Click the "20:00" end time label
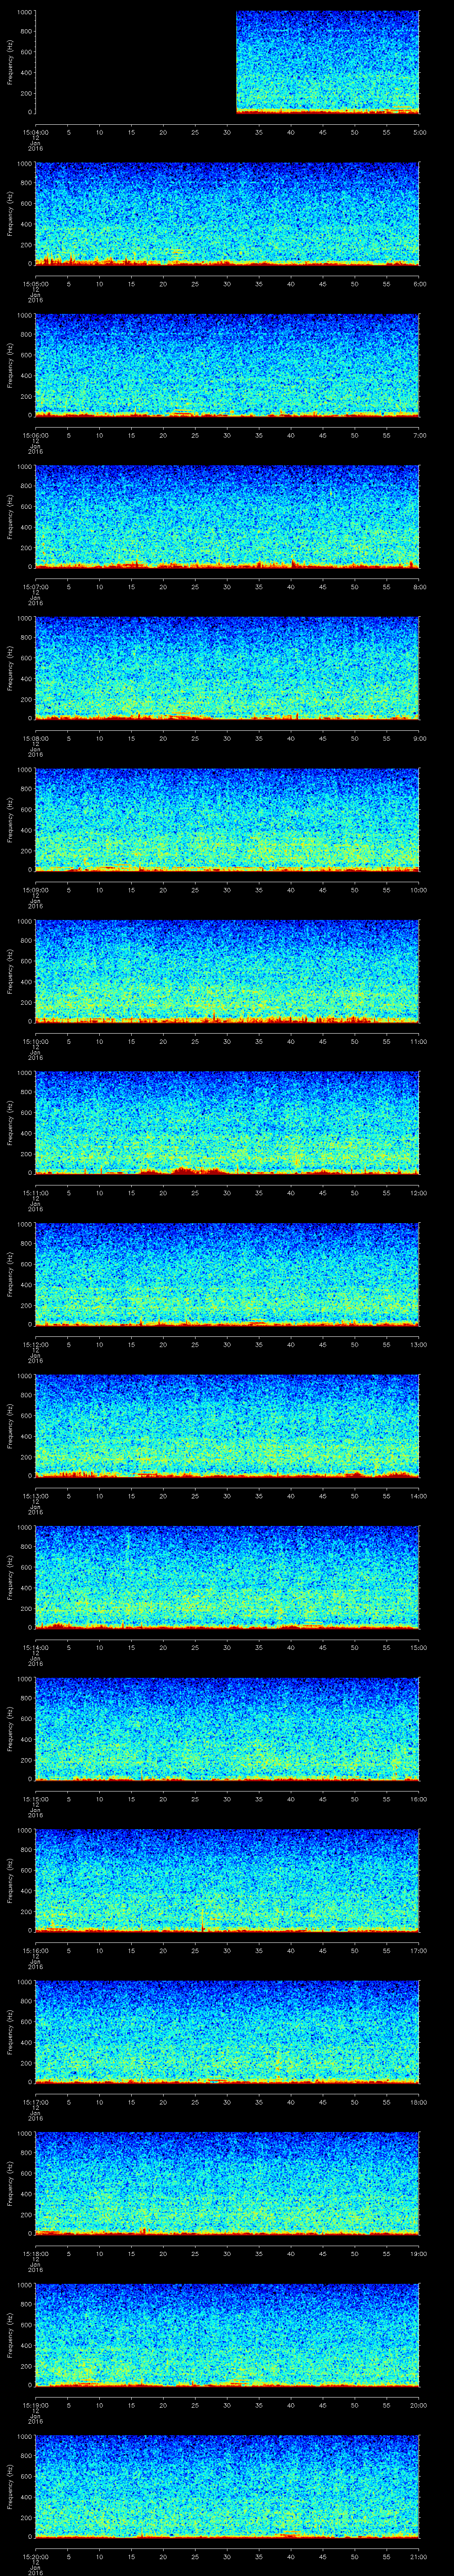The width and height of the screenshot is (454, 2576). [418, 2405]
